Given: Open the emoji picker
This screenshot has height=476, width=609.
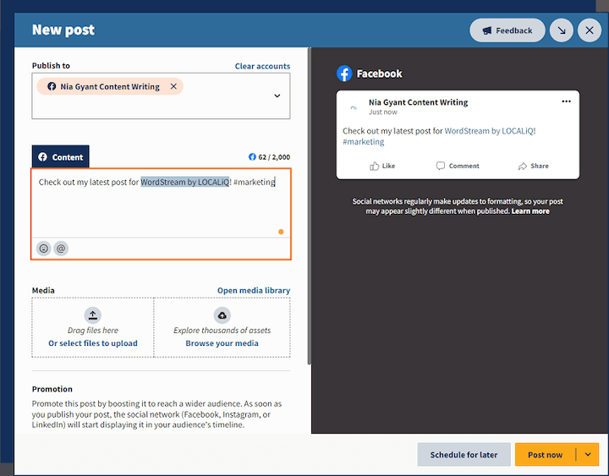Looking at the screenshot, I should pyautogui.click(x=44, y=248).
